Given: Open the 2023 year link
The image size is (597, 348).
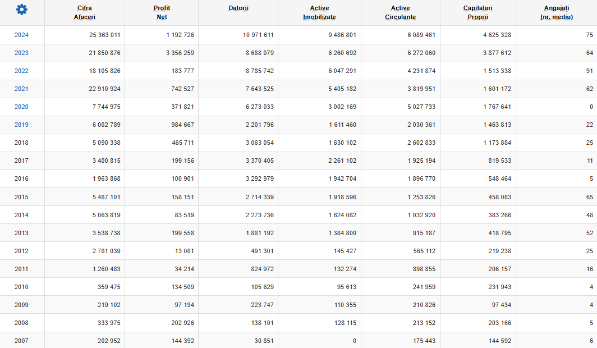Looking at the screenshot, I should point(21,53).
